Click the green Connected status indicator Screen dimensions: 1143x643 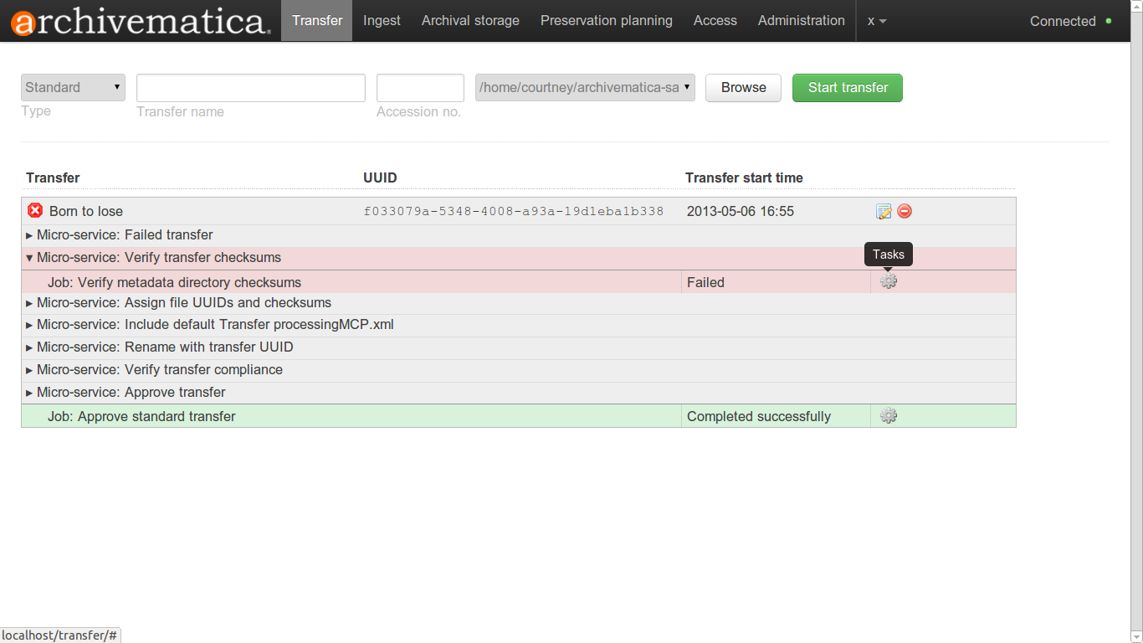click(1109, 21)
